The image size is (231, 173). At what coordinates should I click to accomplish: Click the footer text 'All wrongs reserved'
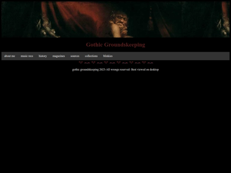(x=118, y=70)
